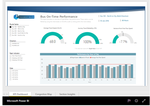Click the Journey Travel Reliability gauge
Viewport: 150px width, 106px height.
click(87, 38)
